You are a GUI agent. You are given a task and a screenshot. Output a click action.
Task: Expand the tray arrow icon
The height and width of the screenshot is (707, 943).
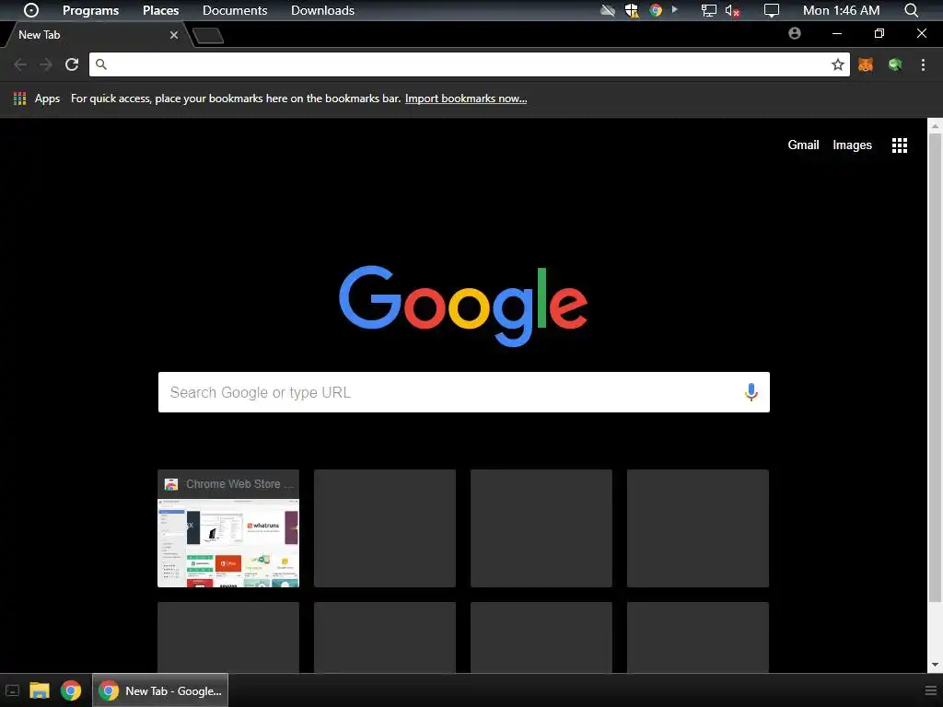tap(675, 9)
